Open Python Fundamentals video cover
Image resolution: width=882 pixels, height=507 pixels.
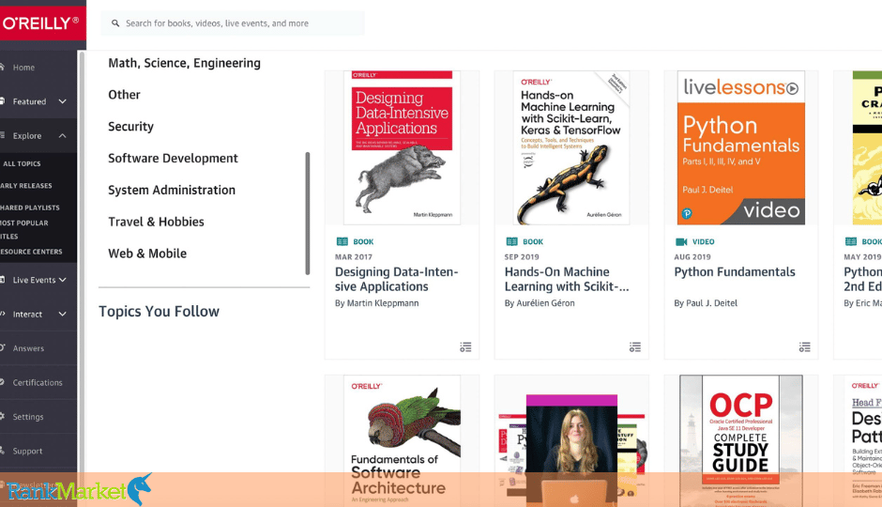pyautogui.click(x=741, y=147)
